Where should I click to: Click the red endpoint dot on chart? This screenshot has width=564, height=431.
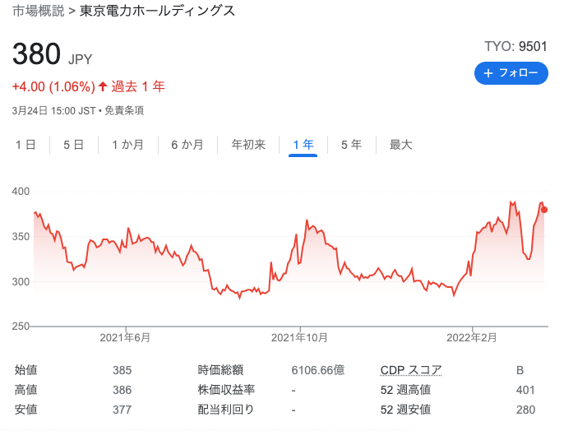544,210
